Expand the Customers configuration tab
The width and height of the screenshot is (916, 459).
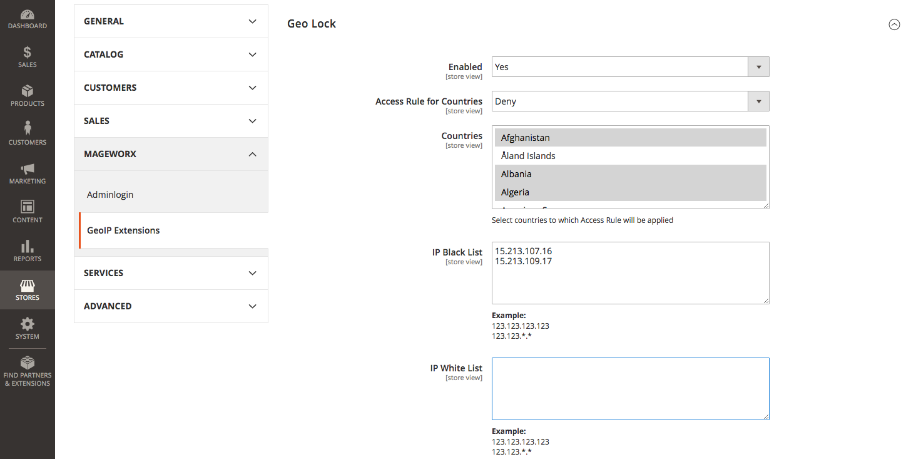click(x=171, y=88)
